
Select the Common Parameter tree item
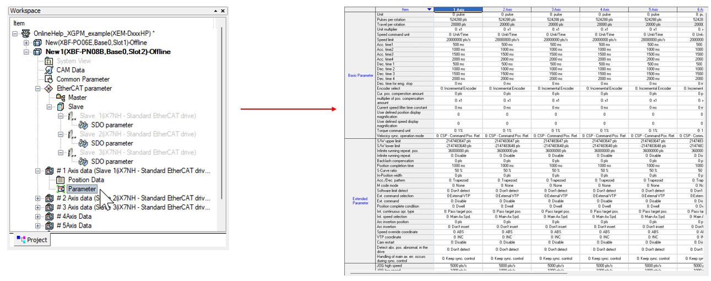83,79
